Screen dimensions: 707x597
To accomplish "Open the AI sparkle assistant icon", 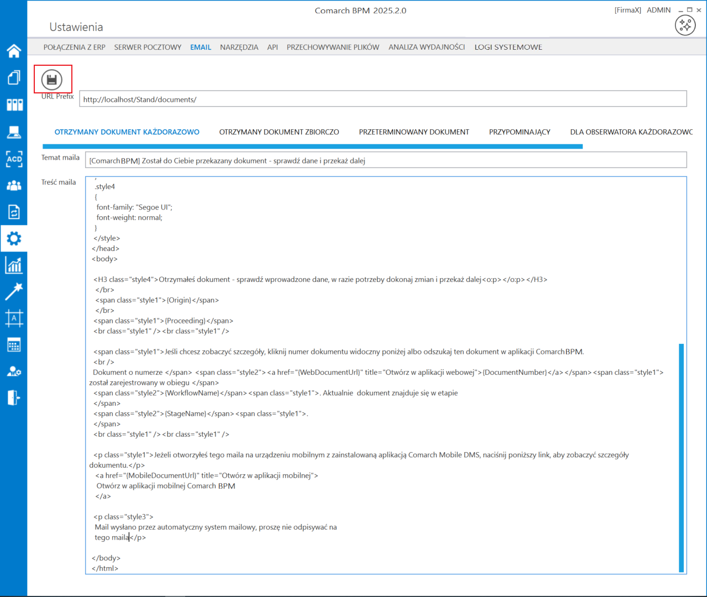I will [x=685, y=25].
